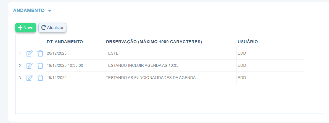Select EDD user in first row
The image size is (329, 123).
click(242, 53)
